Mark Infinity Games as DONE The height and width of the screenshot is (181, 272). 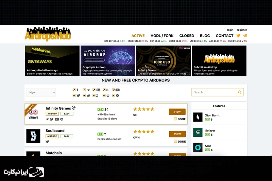175,119
